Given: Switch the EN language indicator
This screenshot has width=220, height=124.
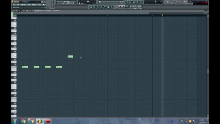Looking at the screenshot, I should 182,121.
